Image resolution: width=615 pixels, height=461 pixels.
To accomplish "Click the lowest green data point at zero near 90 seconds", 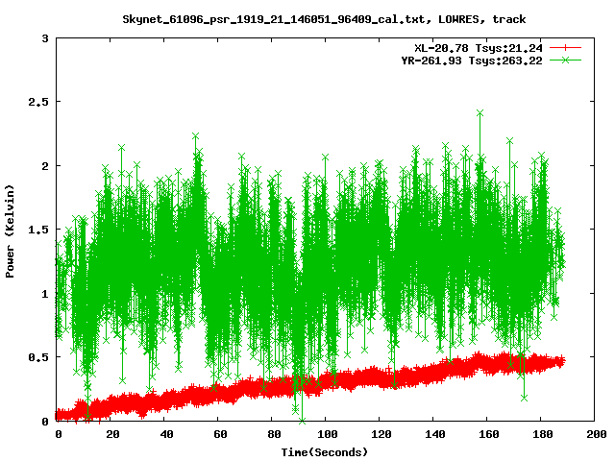I will tap(302, 421).
